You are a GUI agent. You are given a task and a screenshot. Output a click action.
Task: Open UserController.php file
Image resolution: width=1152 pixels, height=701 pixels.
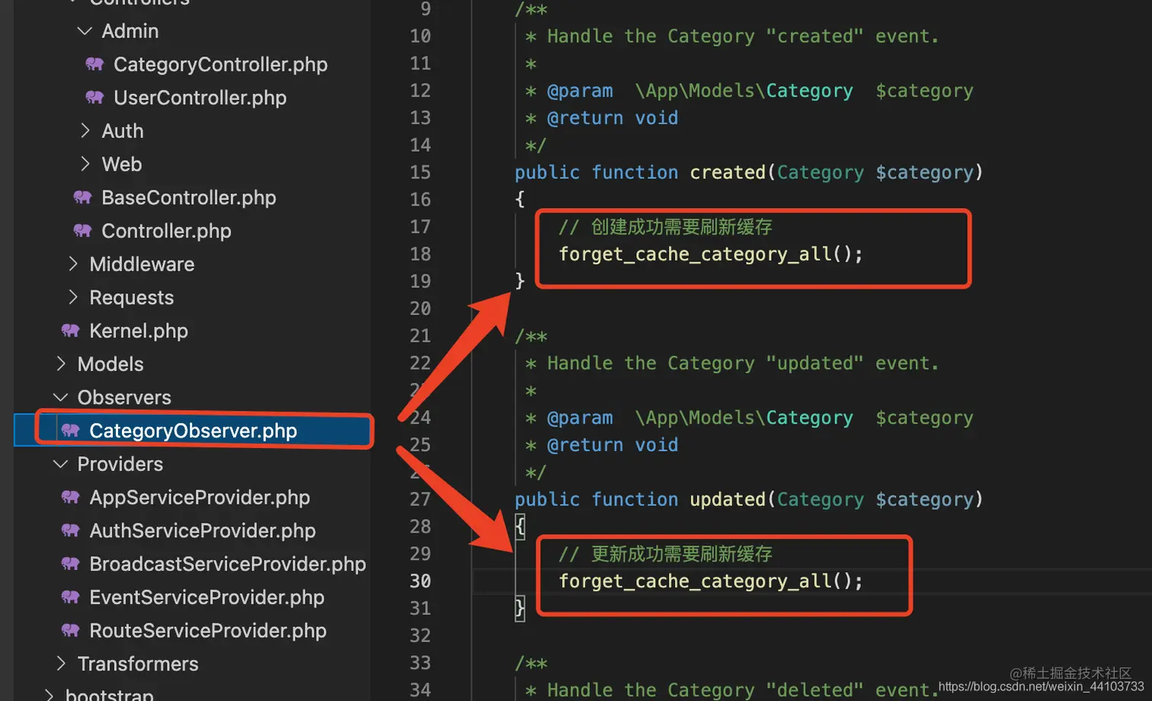click(200, 98)
